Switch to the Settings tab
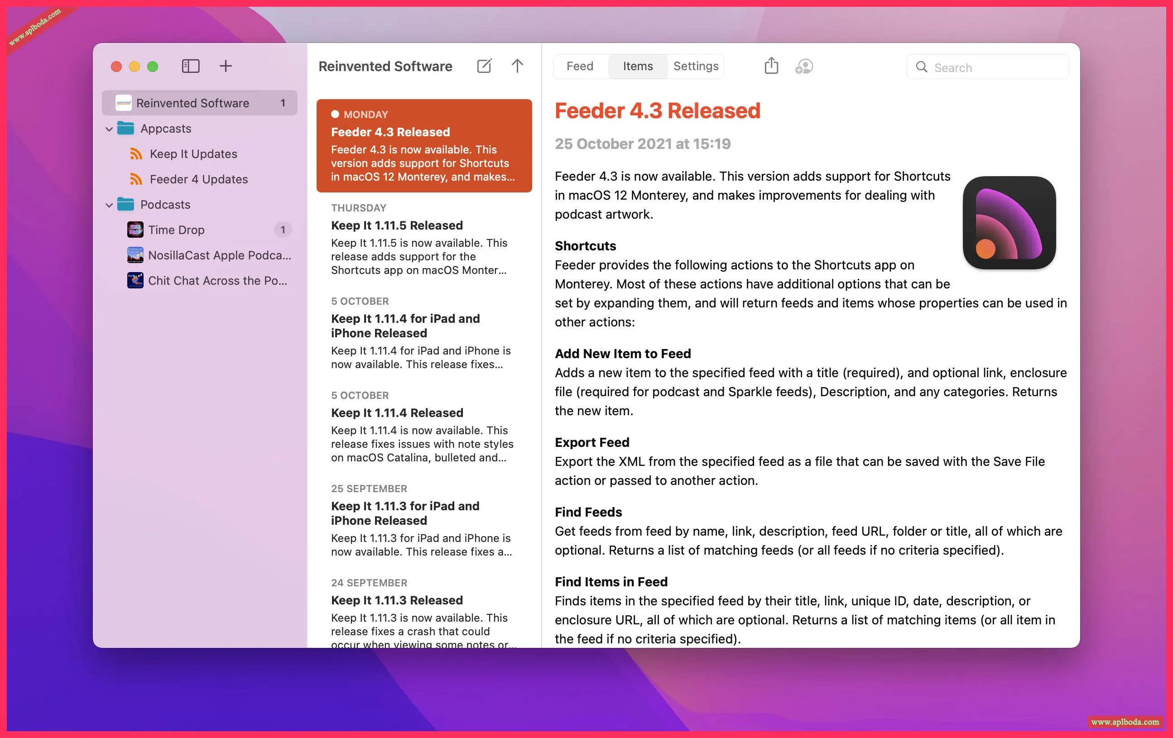 (696, 66)
